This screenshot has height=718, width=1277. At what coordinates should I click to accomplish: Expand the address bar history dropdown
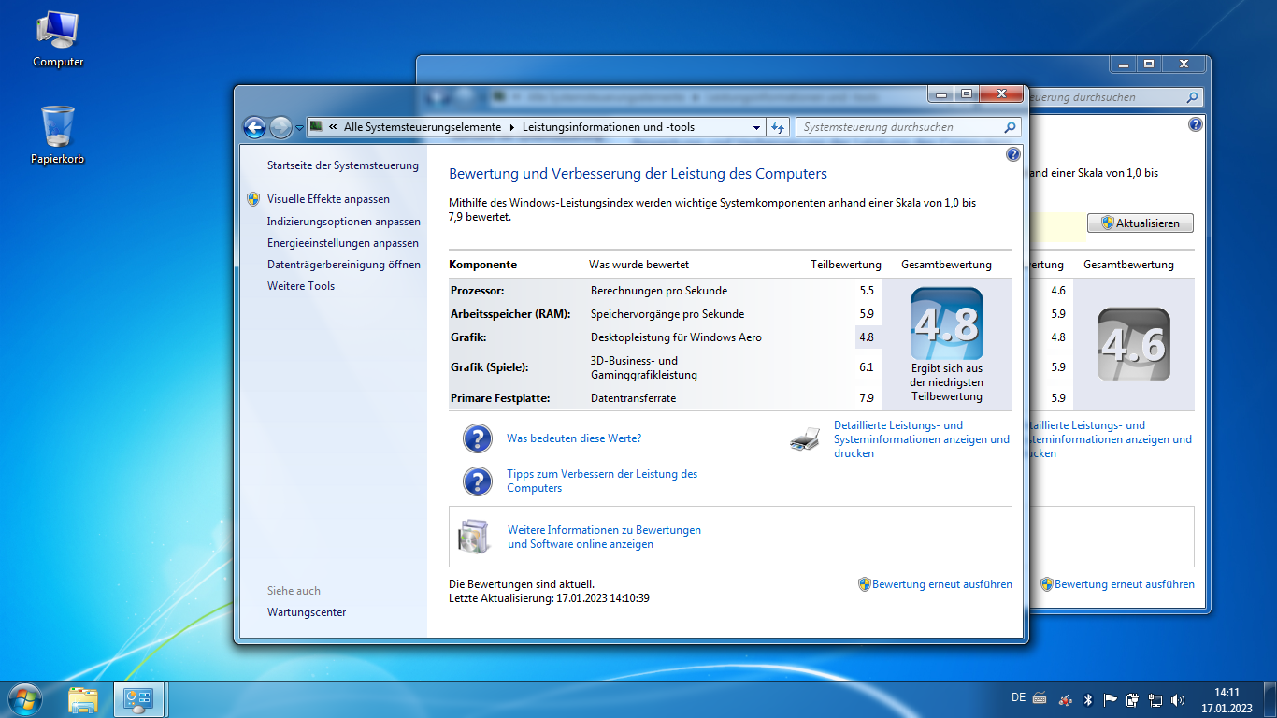(756, 127)
